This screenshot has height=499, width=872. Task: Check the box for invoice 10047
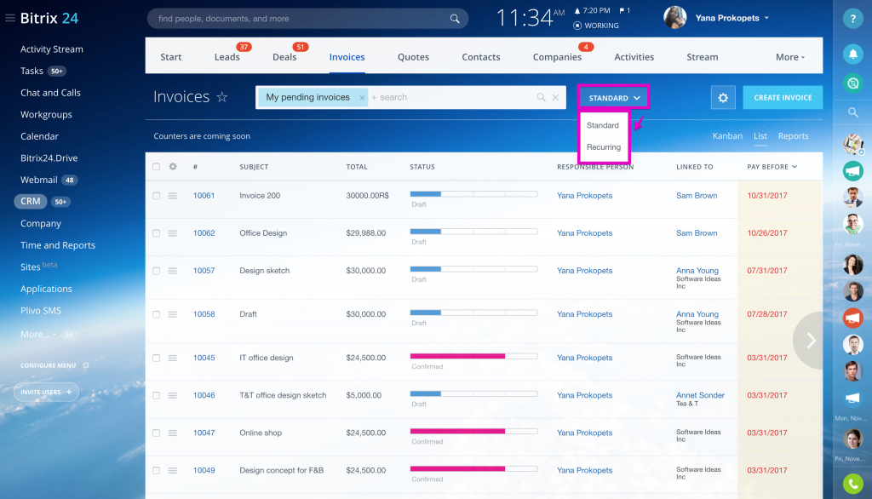click(x=157, y=433)
